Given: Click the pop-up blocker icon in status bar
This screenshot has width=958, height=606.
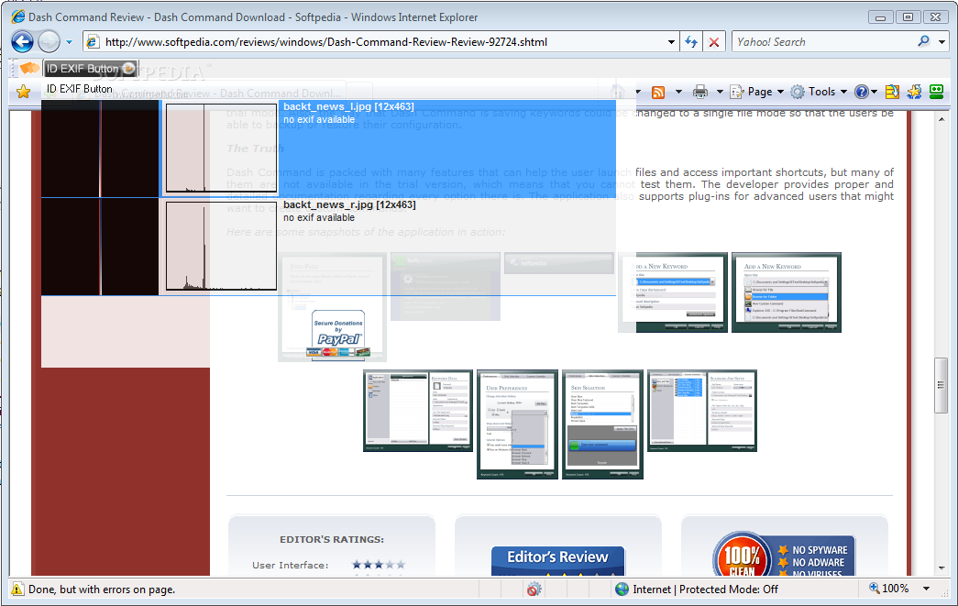Looking at the screenshot, I should click(x=534, y=589).
